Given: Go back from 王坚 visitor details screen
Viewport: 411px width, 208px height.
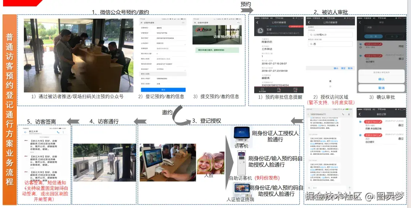Looking at the screenshot, I should (x=257, y=22).
